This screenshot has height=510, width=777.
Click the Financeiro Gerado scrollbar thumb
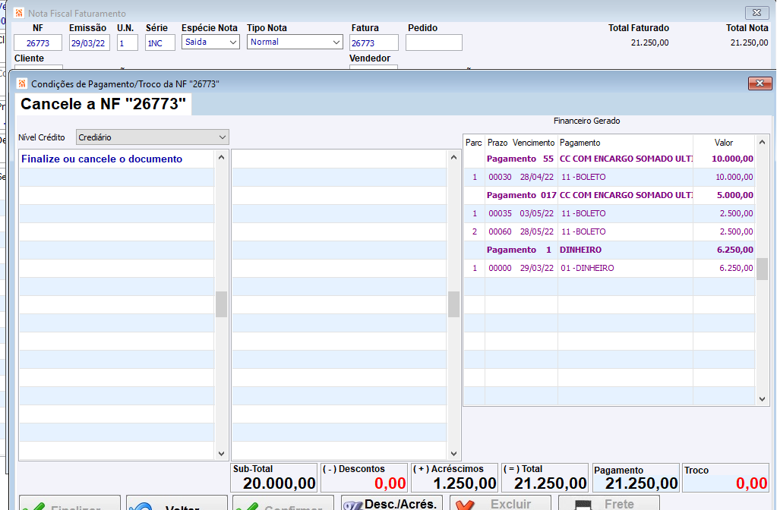coord(762,269)
